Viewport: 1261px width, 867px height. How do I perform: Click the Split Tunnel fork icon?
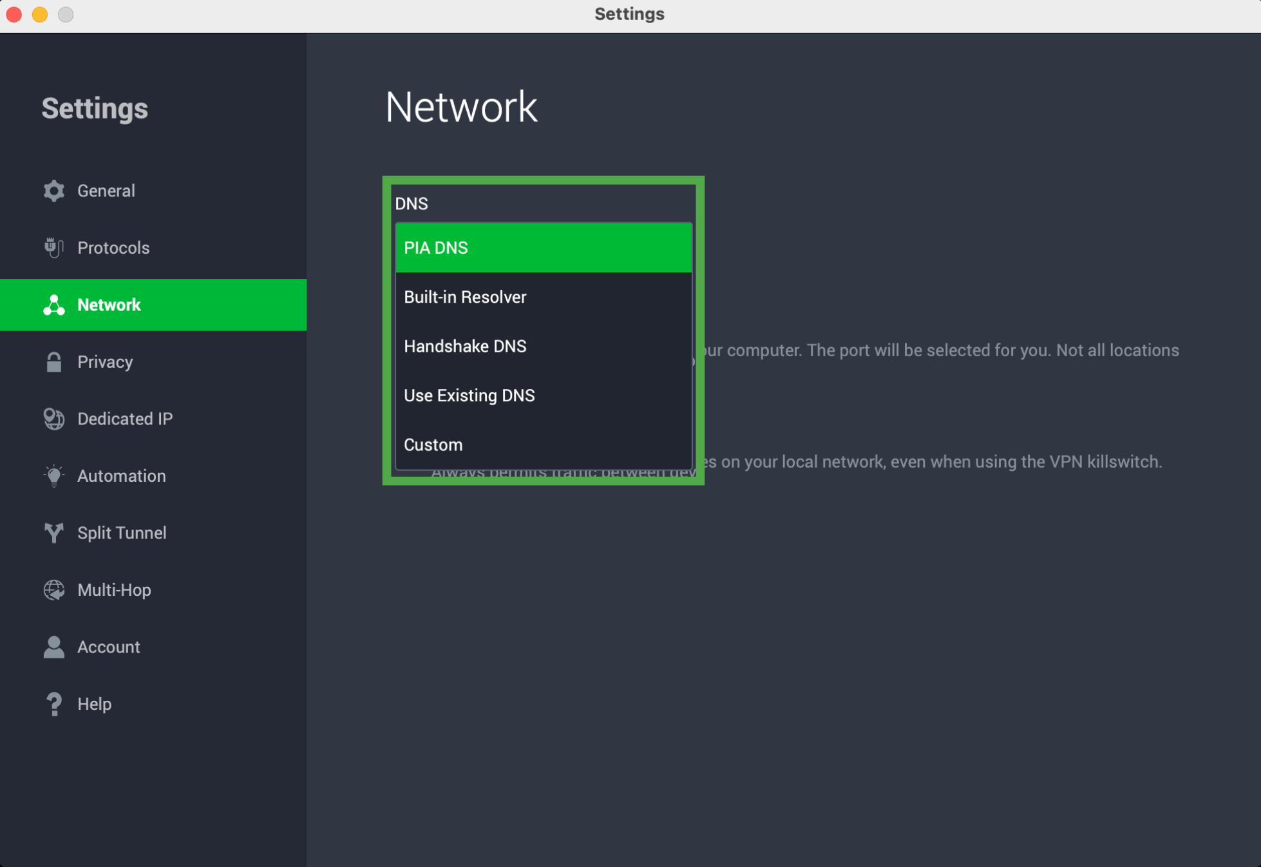[54, 533]
